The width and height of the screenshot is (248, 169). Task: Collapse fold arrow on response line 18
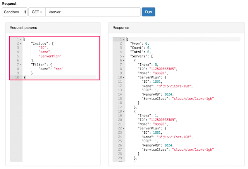click(124, 112)
